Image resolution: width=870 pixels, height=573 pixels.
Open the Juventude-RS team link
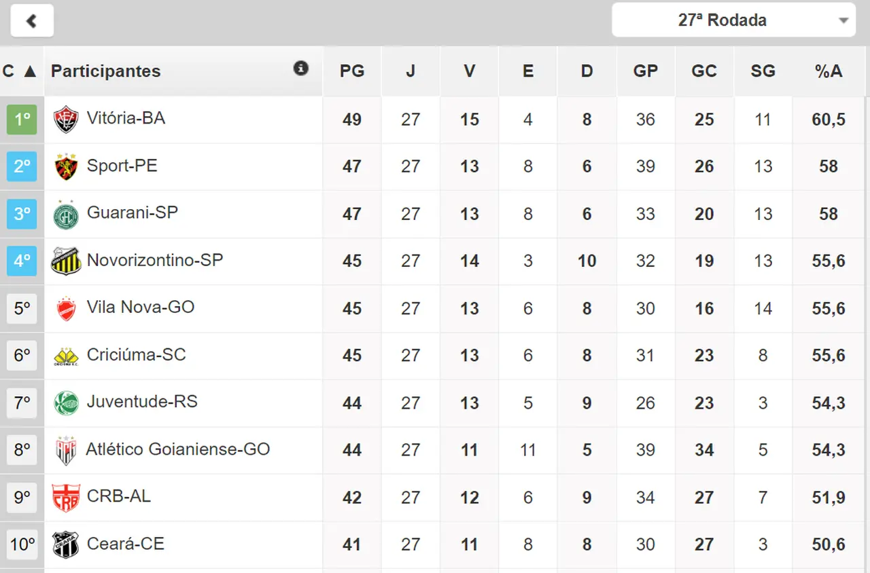click(x=142, y=402)
